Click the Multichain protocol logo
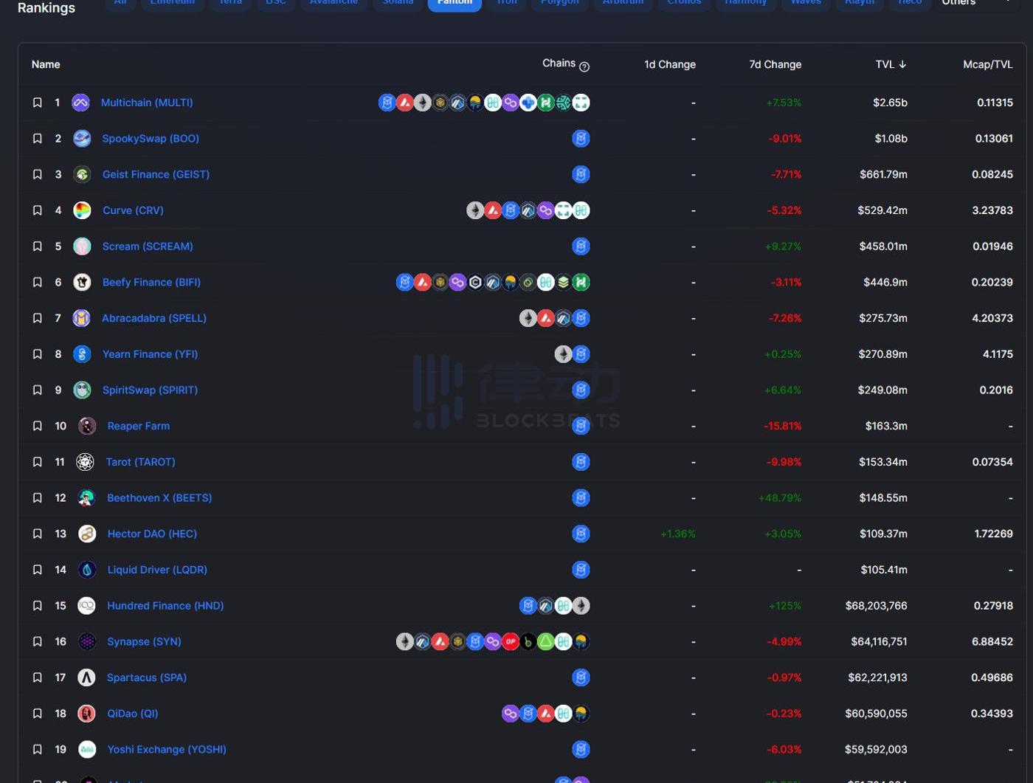Screen dimensions: 1033x783 (x=80, y=103)
